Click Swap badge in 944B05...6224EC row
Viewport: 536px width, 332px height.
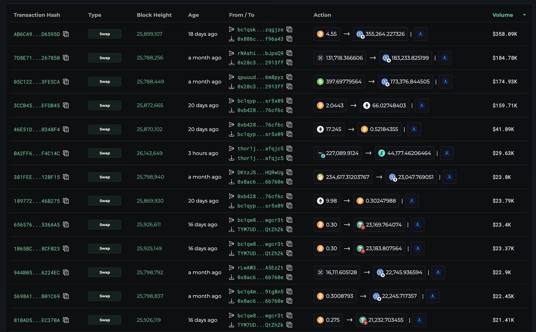tap(105, 272)
